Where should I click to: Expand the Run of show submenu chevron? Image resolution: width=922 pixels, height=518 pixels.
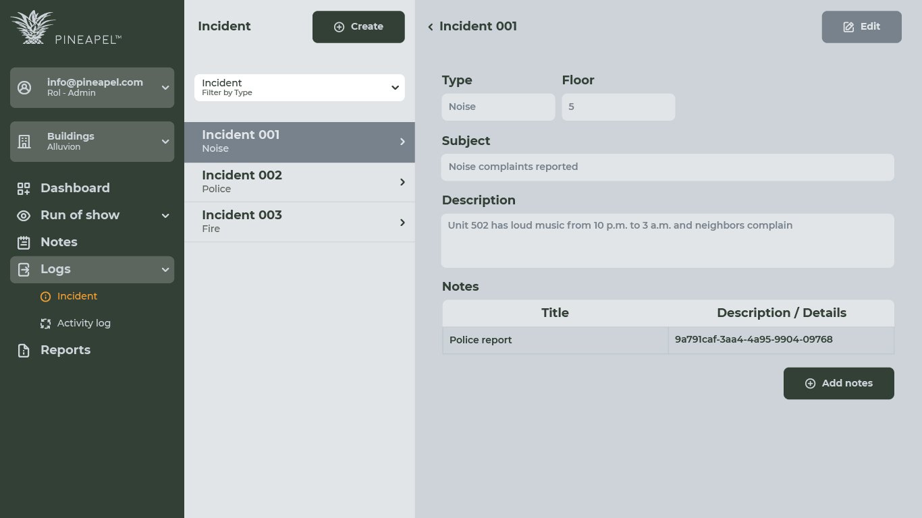[x=165, y=216]
